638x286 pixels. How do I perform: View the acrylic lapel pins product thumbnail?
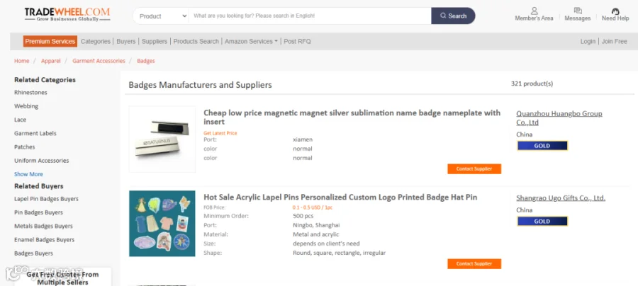click(162, 224)
